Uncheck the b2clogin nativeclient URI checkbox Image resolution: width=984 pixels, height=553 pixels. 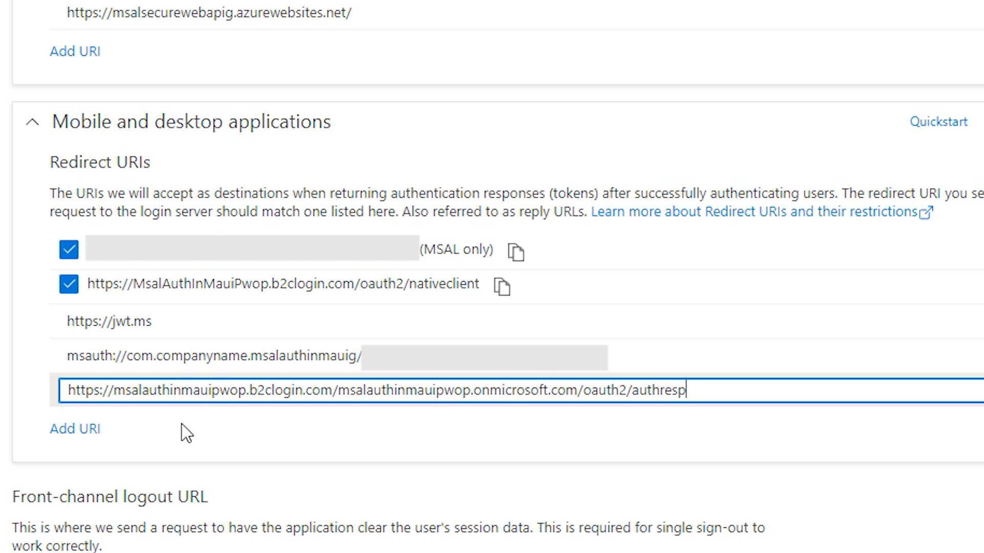click(x=69, y=284)
